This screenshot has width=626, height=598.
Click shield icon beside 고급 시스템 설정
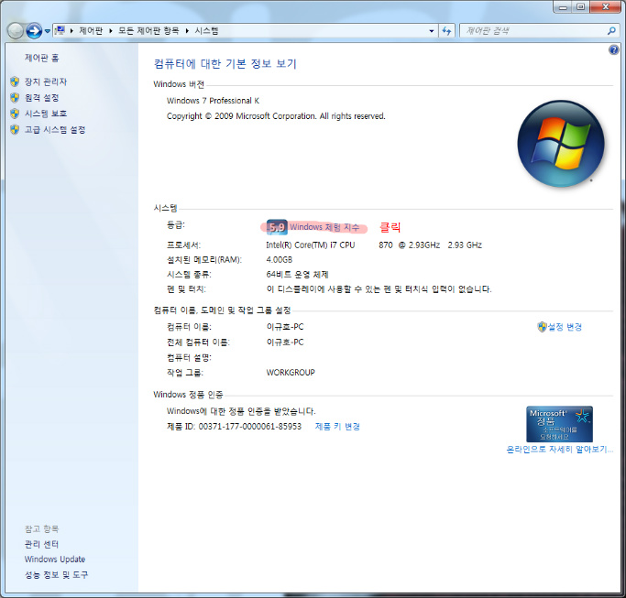coord(15,130)
